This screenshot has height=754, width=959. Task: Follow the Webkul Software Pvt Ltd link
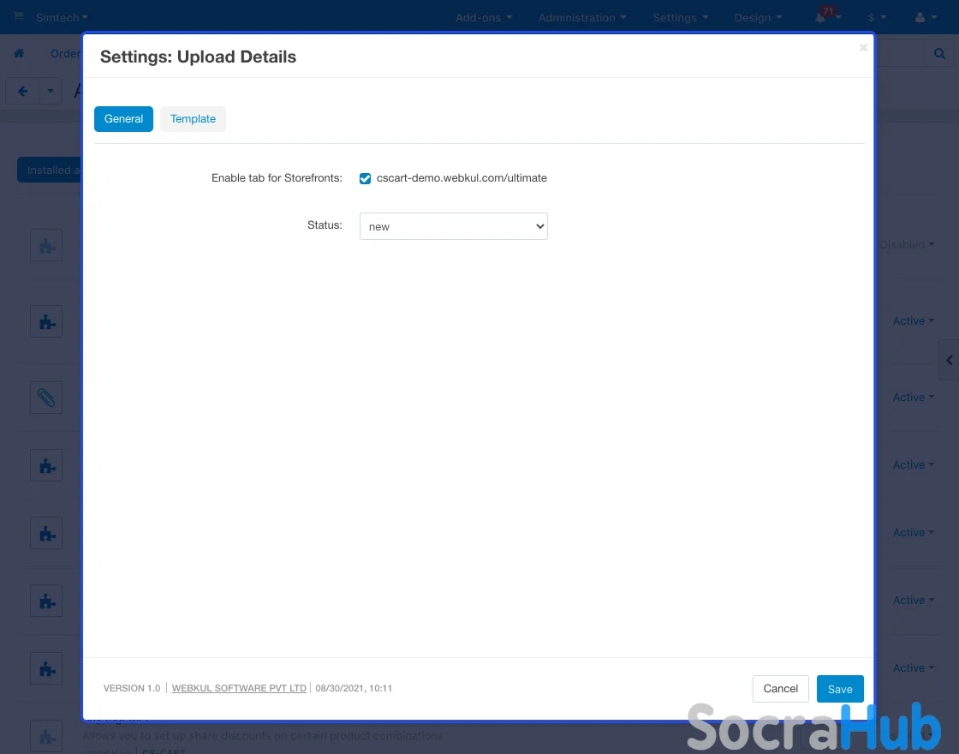(239, 688)
